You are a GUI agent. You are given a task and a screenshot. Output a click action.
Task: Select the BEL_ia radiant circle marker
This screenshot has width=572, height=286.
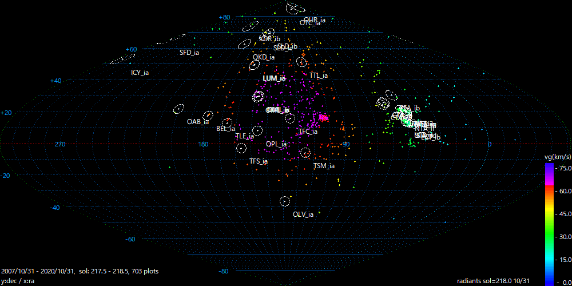click(227, 122)
